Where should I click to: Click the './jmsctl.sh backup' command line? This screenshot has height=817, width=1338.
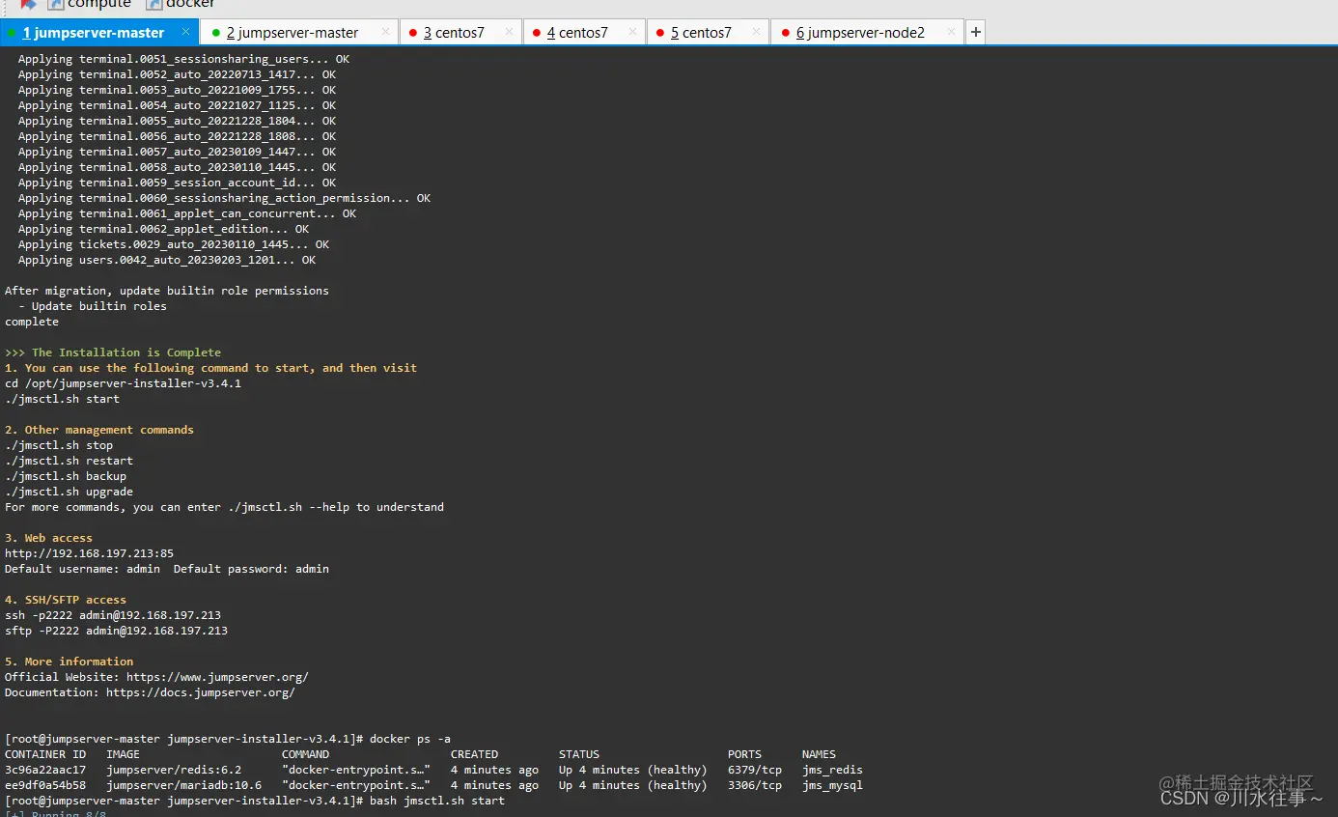coord(66,476)
